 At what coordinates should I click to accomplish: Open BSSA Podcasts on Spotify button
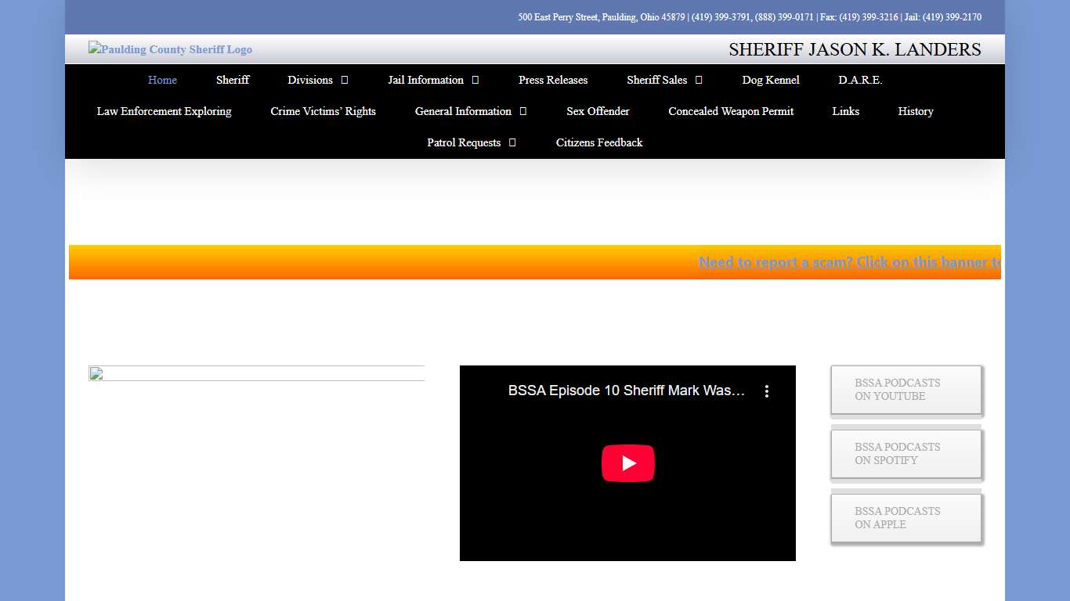[x=906, y=454]
